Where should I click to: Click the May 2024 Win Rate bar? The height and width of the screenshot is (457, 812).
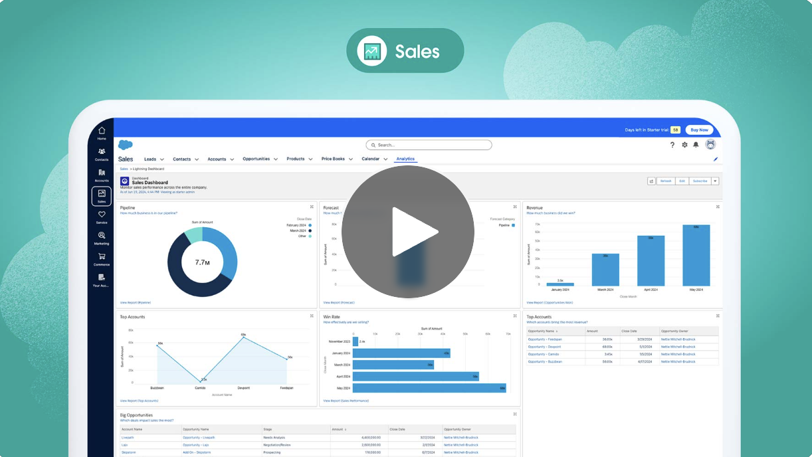(429, 388)
